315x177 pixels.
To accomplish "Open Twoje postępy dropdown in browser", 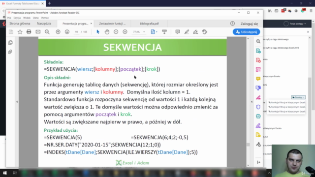I will tap(295, 24).
